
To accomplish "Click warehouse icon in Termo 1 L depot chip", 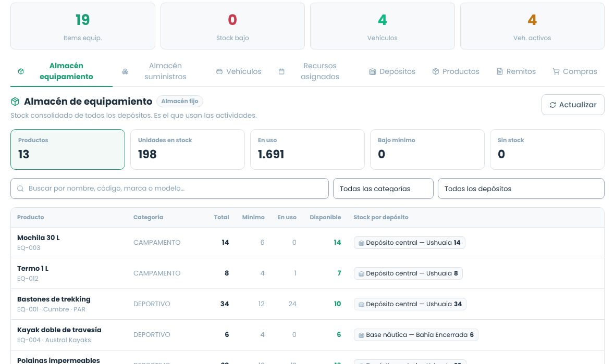I will coord(361,273).
